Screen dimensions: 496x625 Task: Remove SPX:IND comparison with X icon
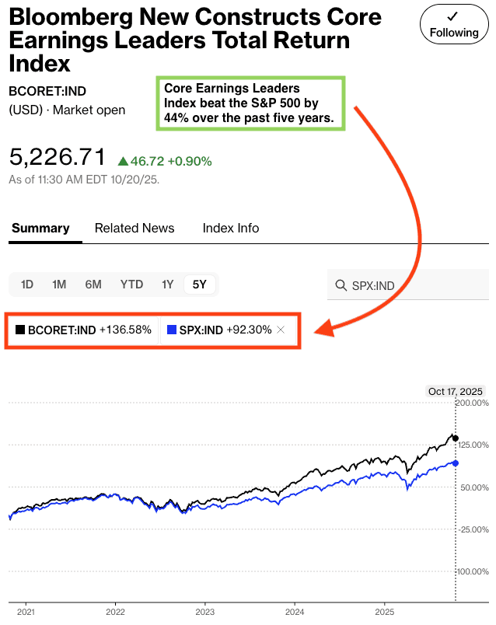tap(281, 330)
